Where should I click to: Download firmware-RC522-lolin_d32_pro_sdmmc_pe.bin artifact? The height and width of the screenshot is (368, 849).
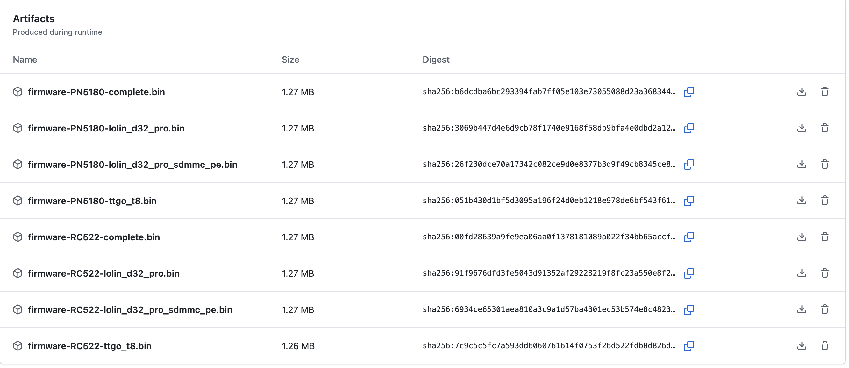click(802, 310)
